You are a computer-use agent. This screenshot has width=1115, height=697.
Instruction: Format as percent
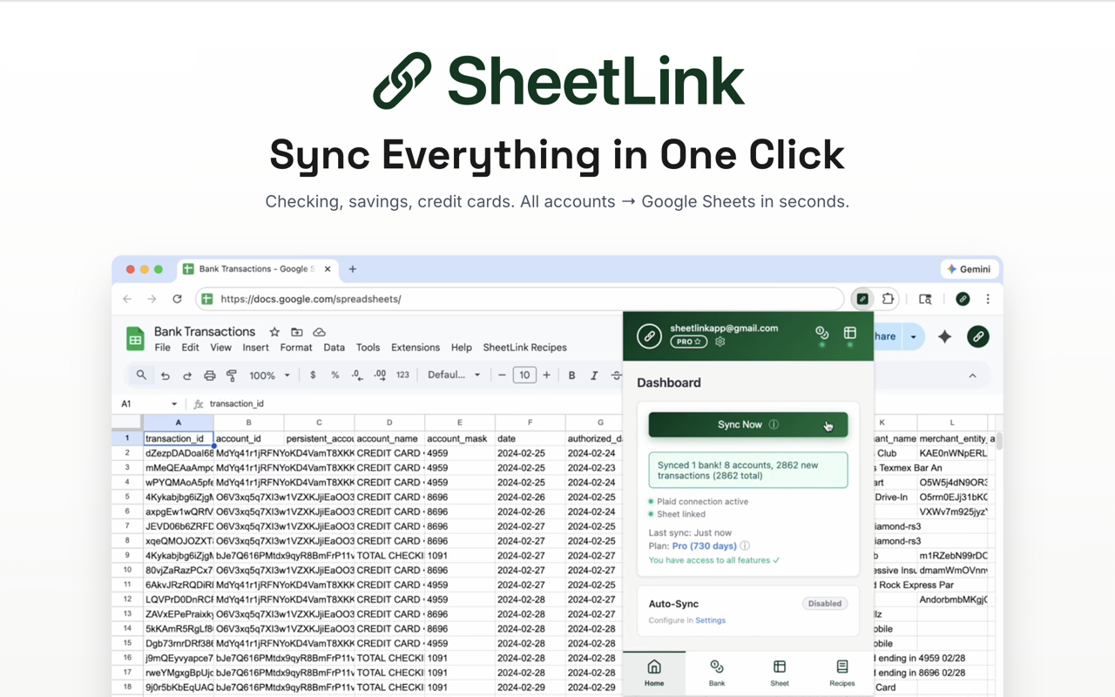pos(334,376)
